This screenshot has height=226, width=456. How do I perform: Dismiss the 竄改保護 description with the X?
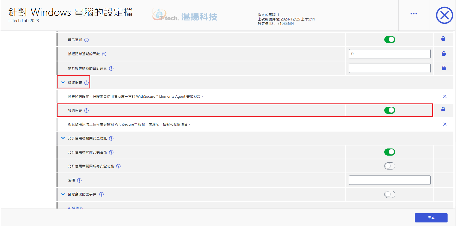(x=445, y=96)
